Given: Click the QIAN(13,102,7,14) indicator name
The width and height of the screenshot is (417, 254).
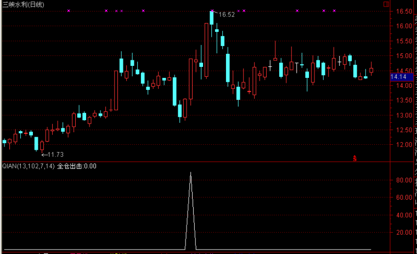Looking at the screenshot, I should (29, 166).
